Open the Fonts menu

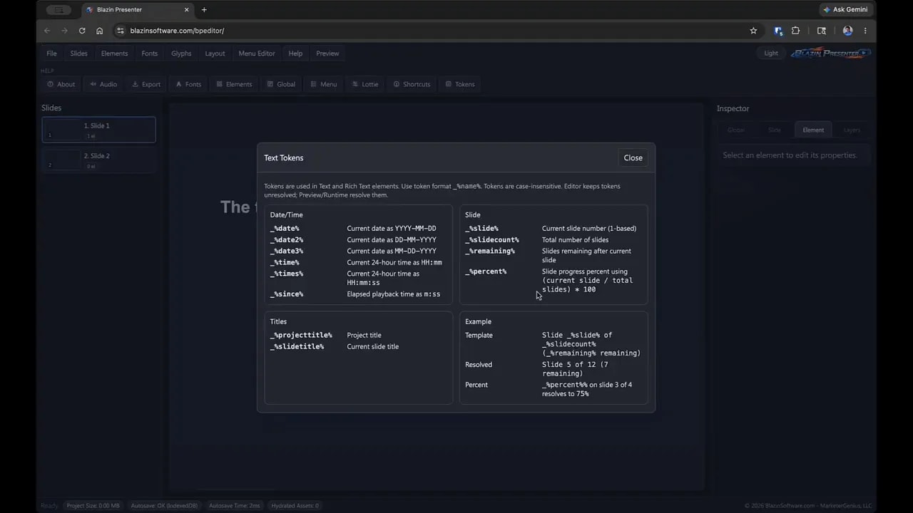click(x=149, y=53)
